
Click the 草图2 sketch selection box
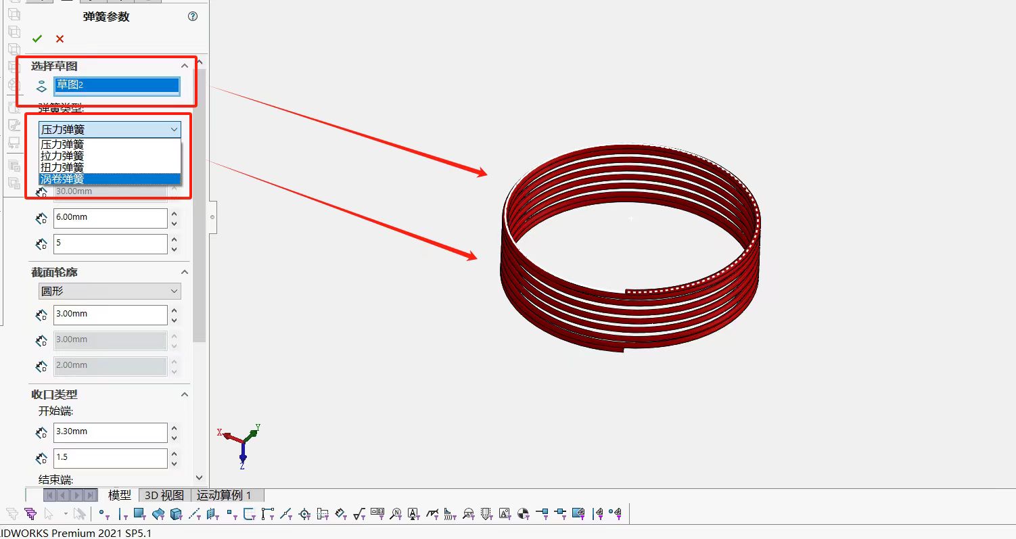pyautogui.click(x=117, y=85)
